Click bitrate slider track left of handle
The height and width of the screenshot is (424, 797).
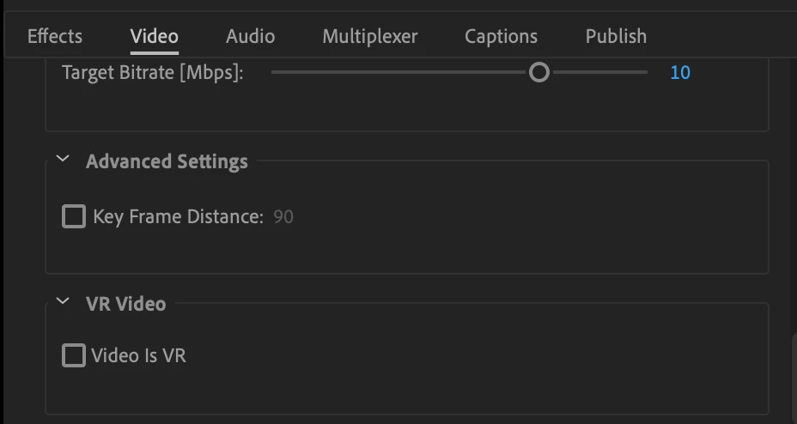point(399,72)
